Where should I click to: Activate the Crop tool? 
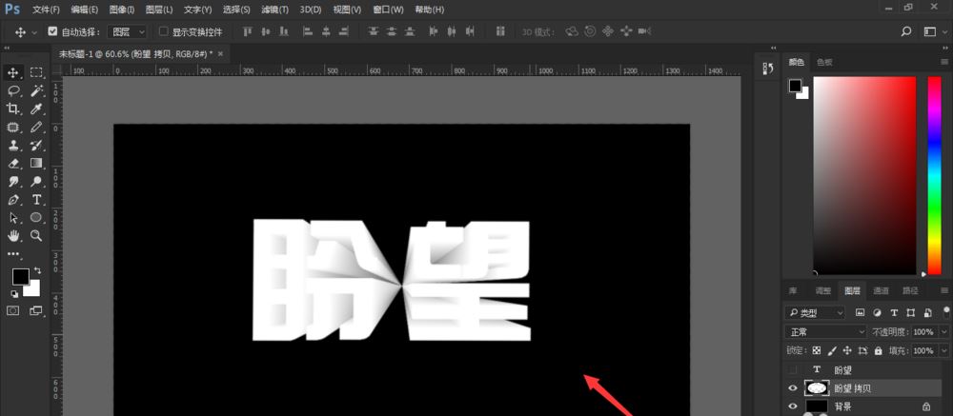pos(12,109)
